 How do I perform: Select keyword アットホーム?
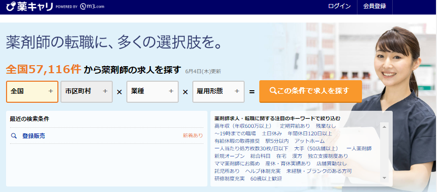310,141
